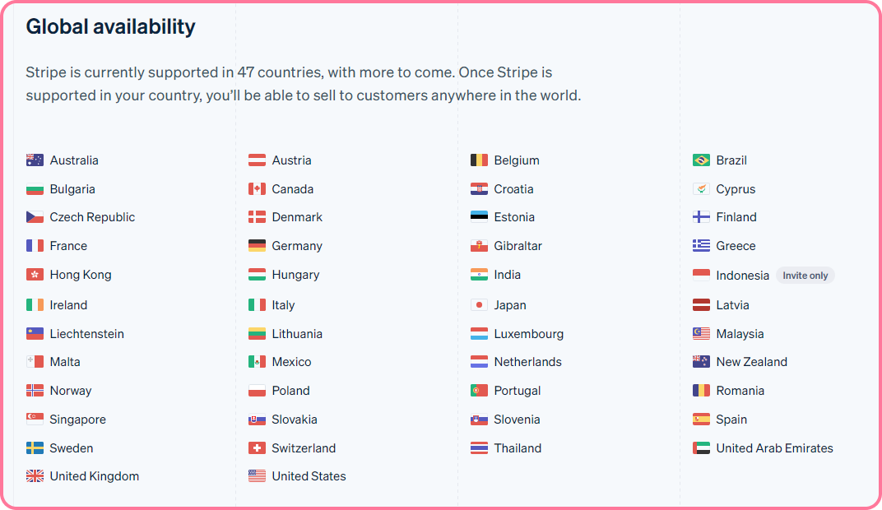Click the Greece flag icon
Screen dimensions: 882x510
[x=701, y=246]
